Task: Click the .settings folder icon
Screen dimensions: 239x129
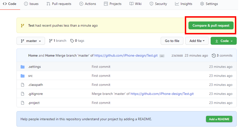Action: (x=23, y=67)
